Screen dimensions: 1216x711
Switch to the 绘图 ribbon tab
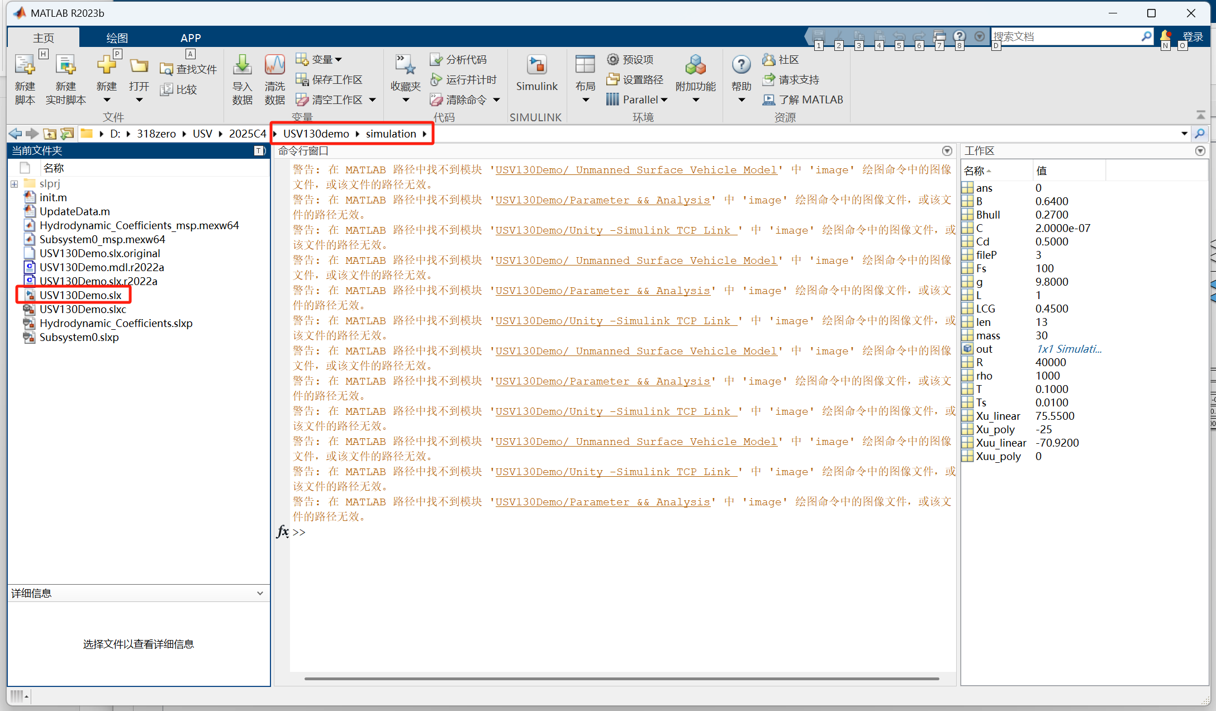click(x=116, y=37)
